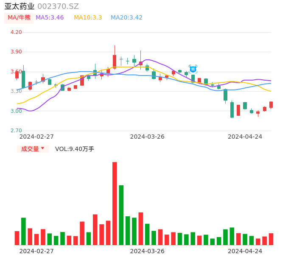Toggle the MA10:3.3 moving average label
Image resolution: width=291 pixels, height=257 pixels.
tap(88, 18)
